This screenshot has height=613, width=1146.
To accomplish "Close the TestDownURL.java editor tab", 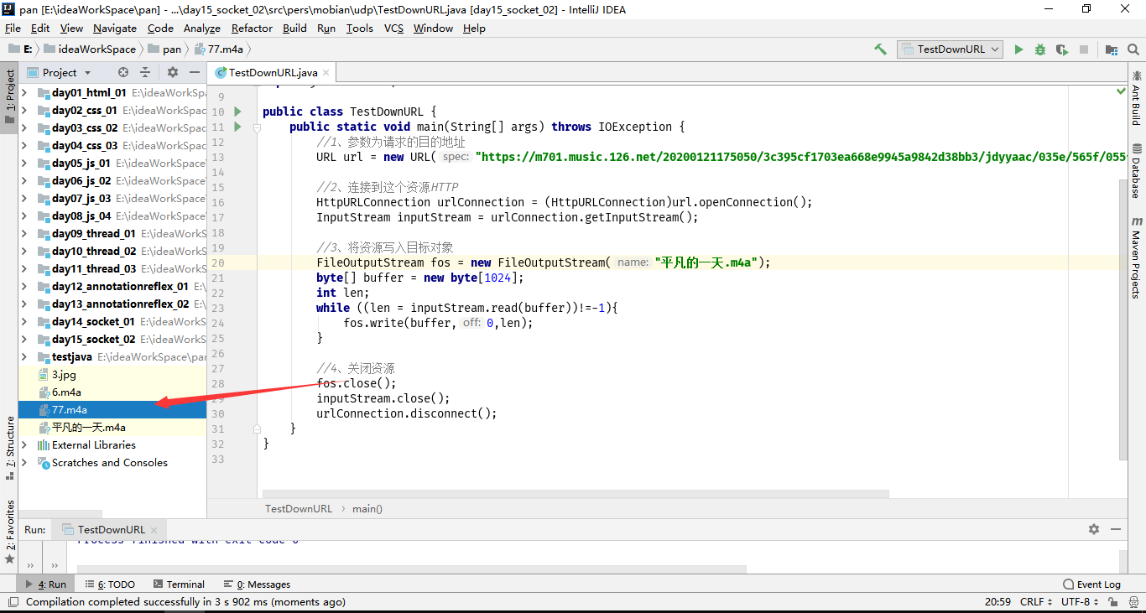I will click(326, 73).
